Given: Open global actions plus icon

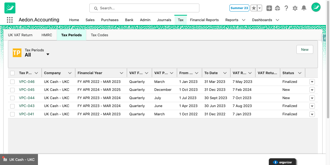Looking at the screenshot, I should tap(269, 8).
